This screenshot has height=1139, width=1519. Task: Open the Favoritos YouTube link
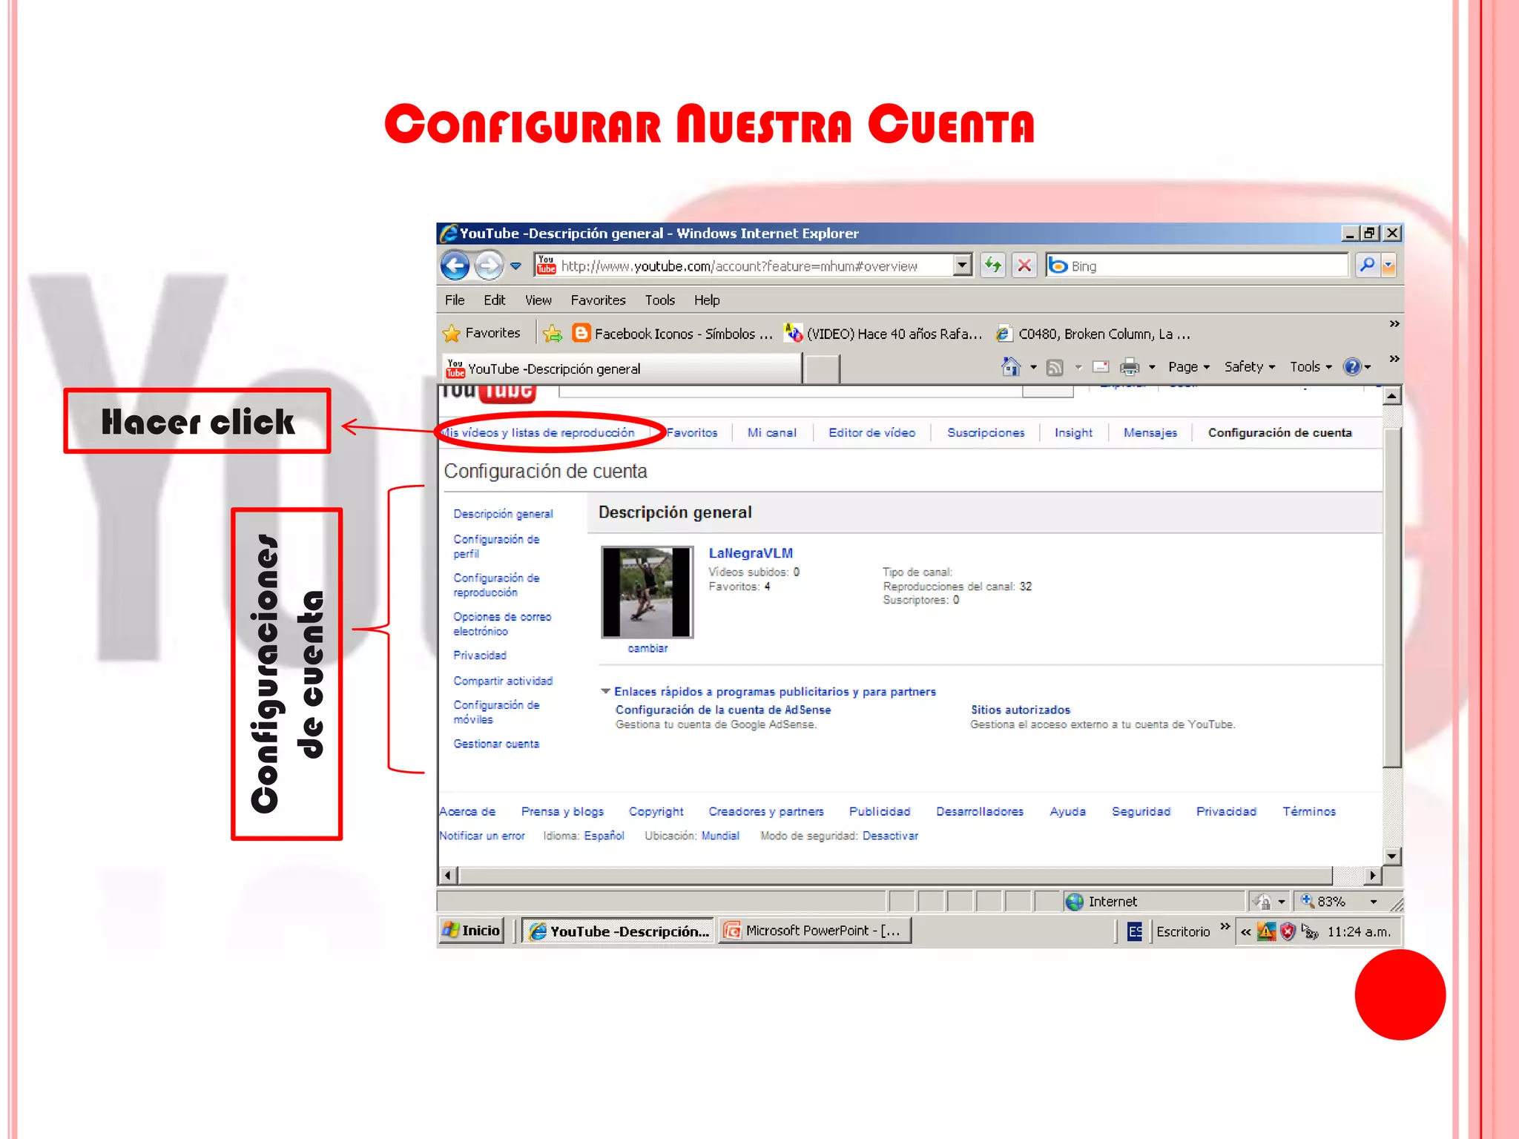pos(692,432)
